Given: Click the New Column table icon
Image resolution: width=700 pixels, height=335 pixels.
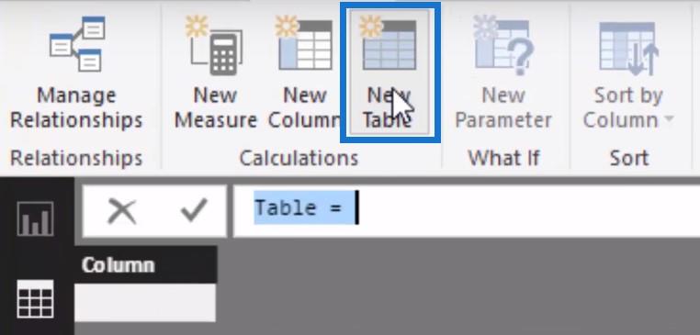Looking at the screenshot, I should [304, 43].
